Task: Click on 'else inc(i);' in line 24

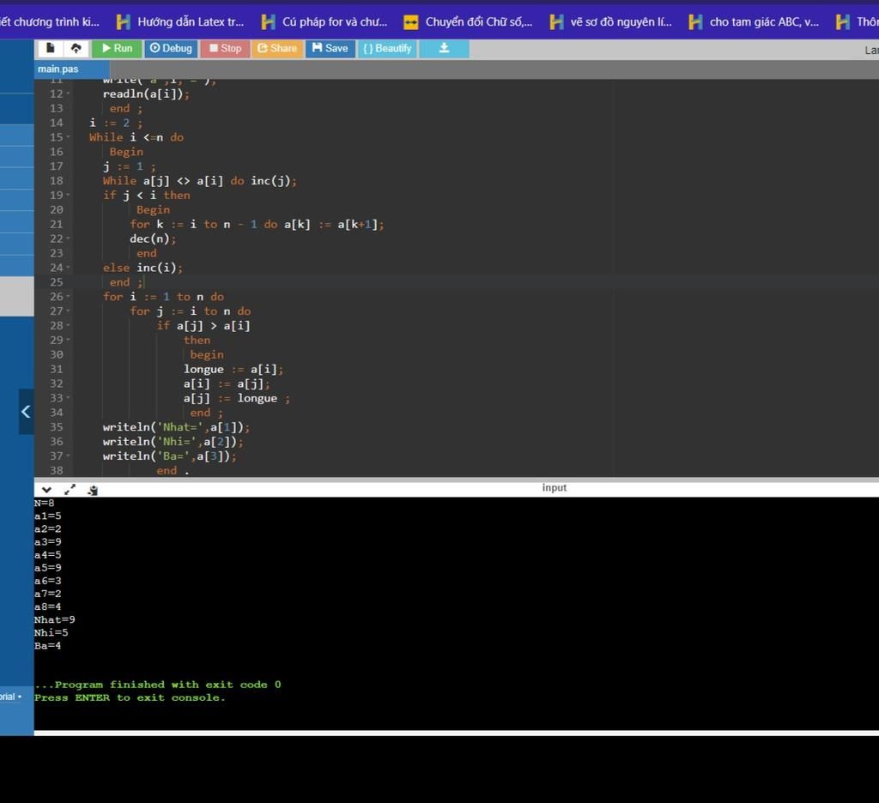Action: (143, 268)
